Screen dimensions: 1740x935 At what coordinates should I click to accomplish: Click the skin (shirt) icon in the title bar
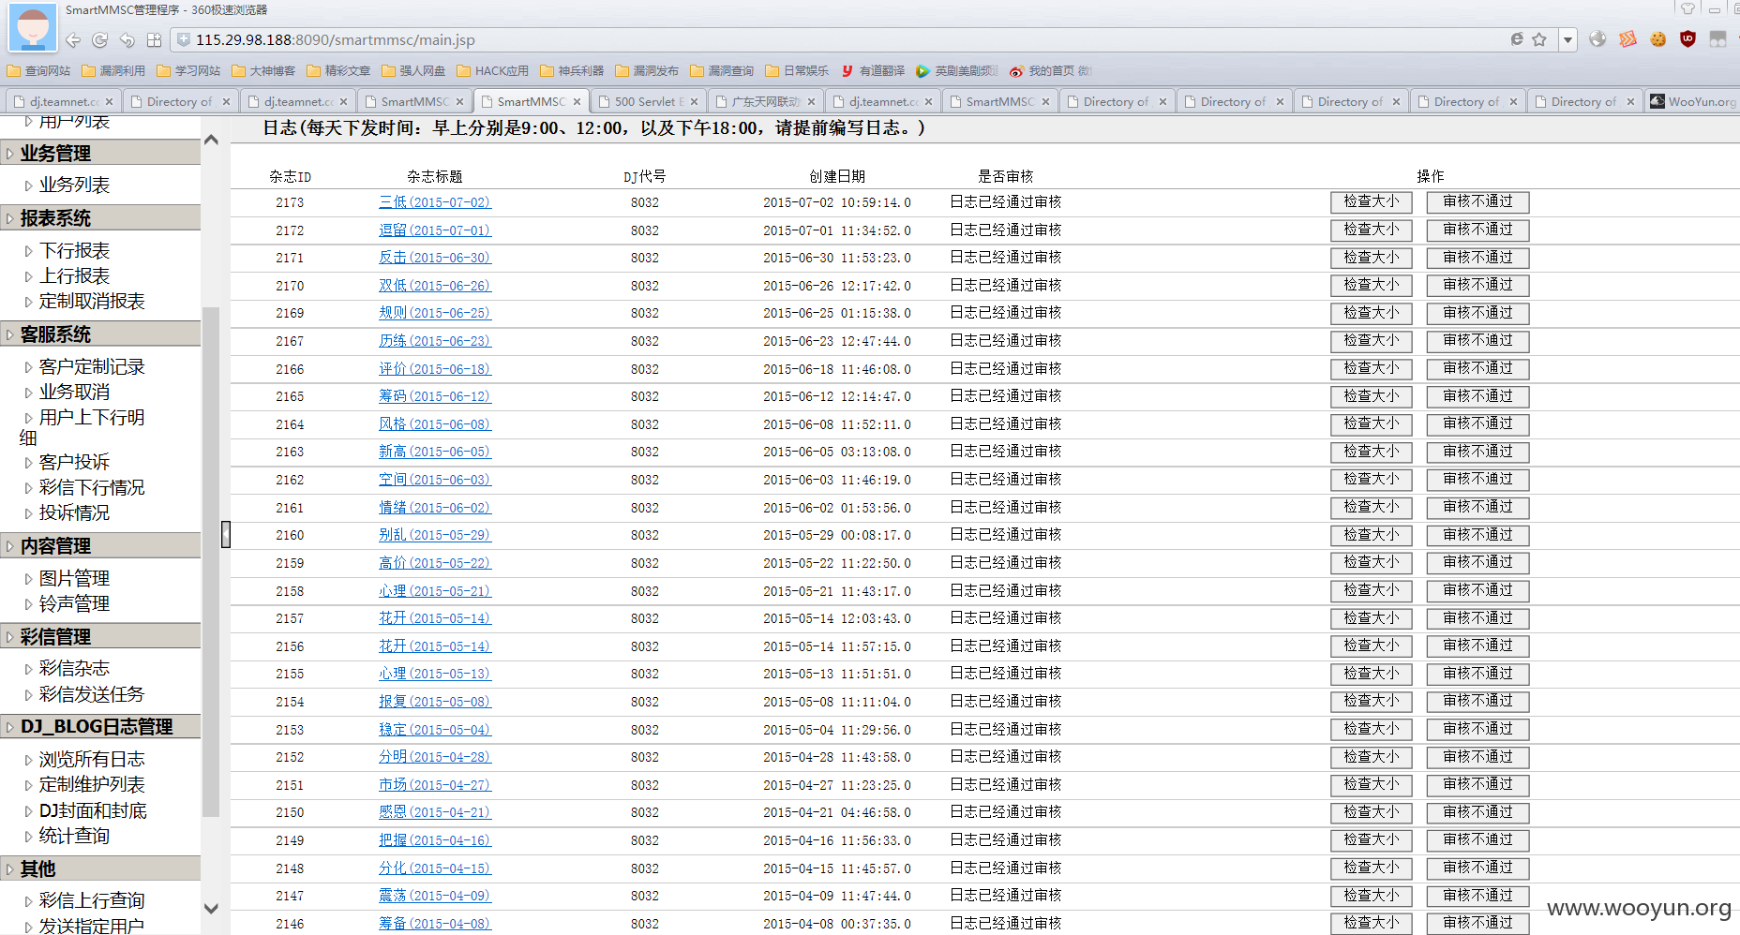[1687, 9]
